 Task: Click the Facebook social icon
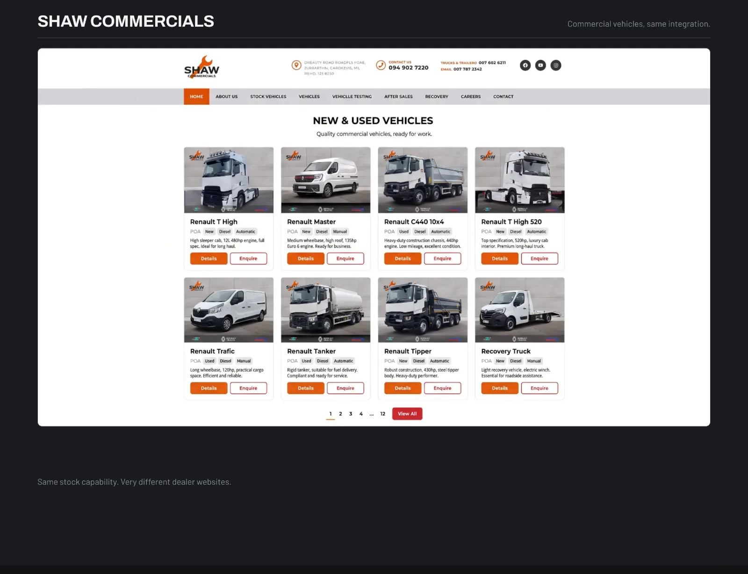click(x=525, y=65)
